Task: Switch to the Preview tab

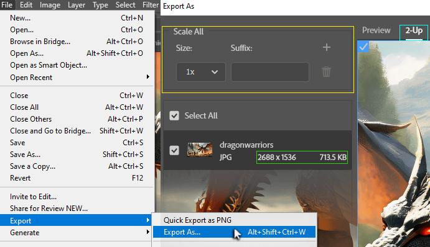Action: pyautogui.click(x=376, y=30)
